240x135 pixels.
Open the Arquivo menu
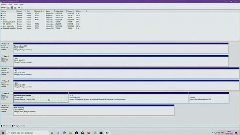coord(4,4)
